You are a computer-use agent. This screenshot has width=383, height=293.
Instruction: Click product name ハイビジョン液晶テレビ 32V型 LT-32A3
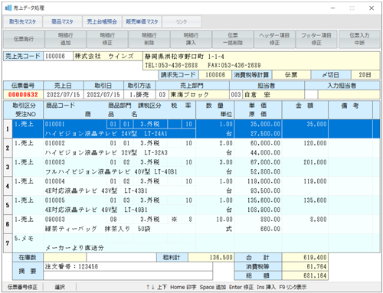pyautogui.click(x=106, y=153)
